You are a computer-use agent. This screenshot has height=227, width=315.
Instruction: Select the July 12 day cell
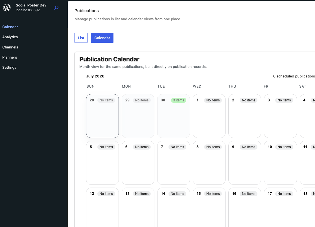click(x=102, y=207)
